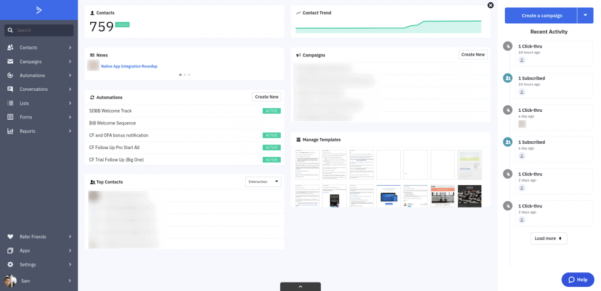Expand Contacts menu chevron
This screenshot has width=601, height=291.
[x=70, y=47]
